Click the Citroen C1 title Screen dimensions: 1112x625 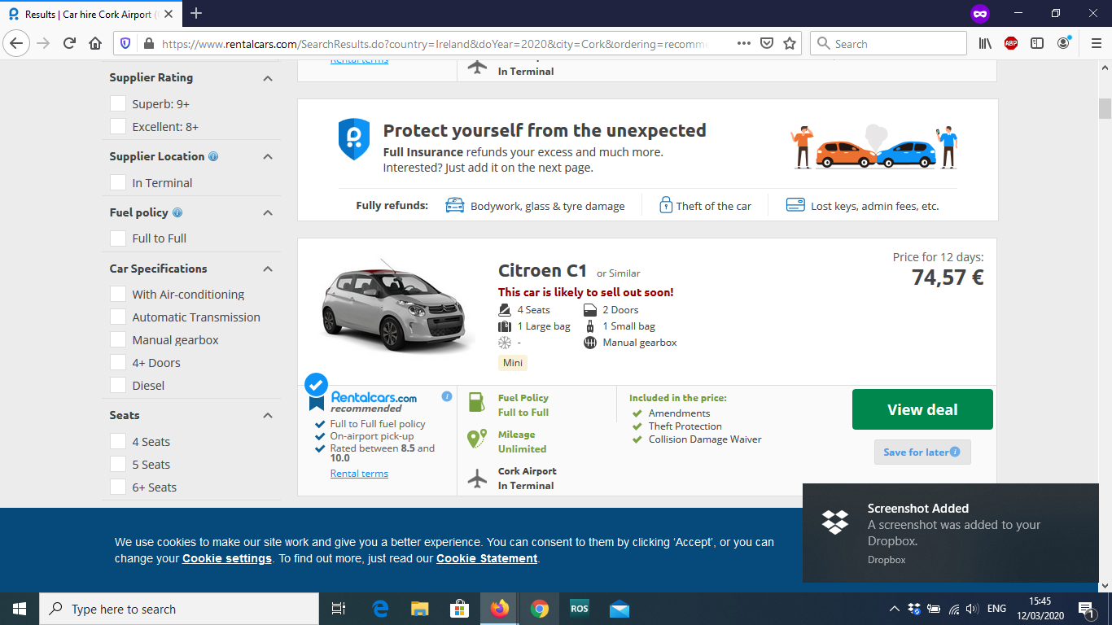point(542,270)
